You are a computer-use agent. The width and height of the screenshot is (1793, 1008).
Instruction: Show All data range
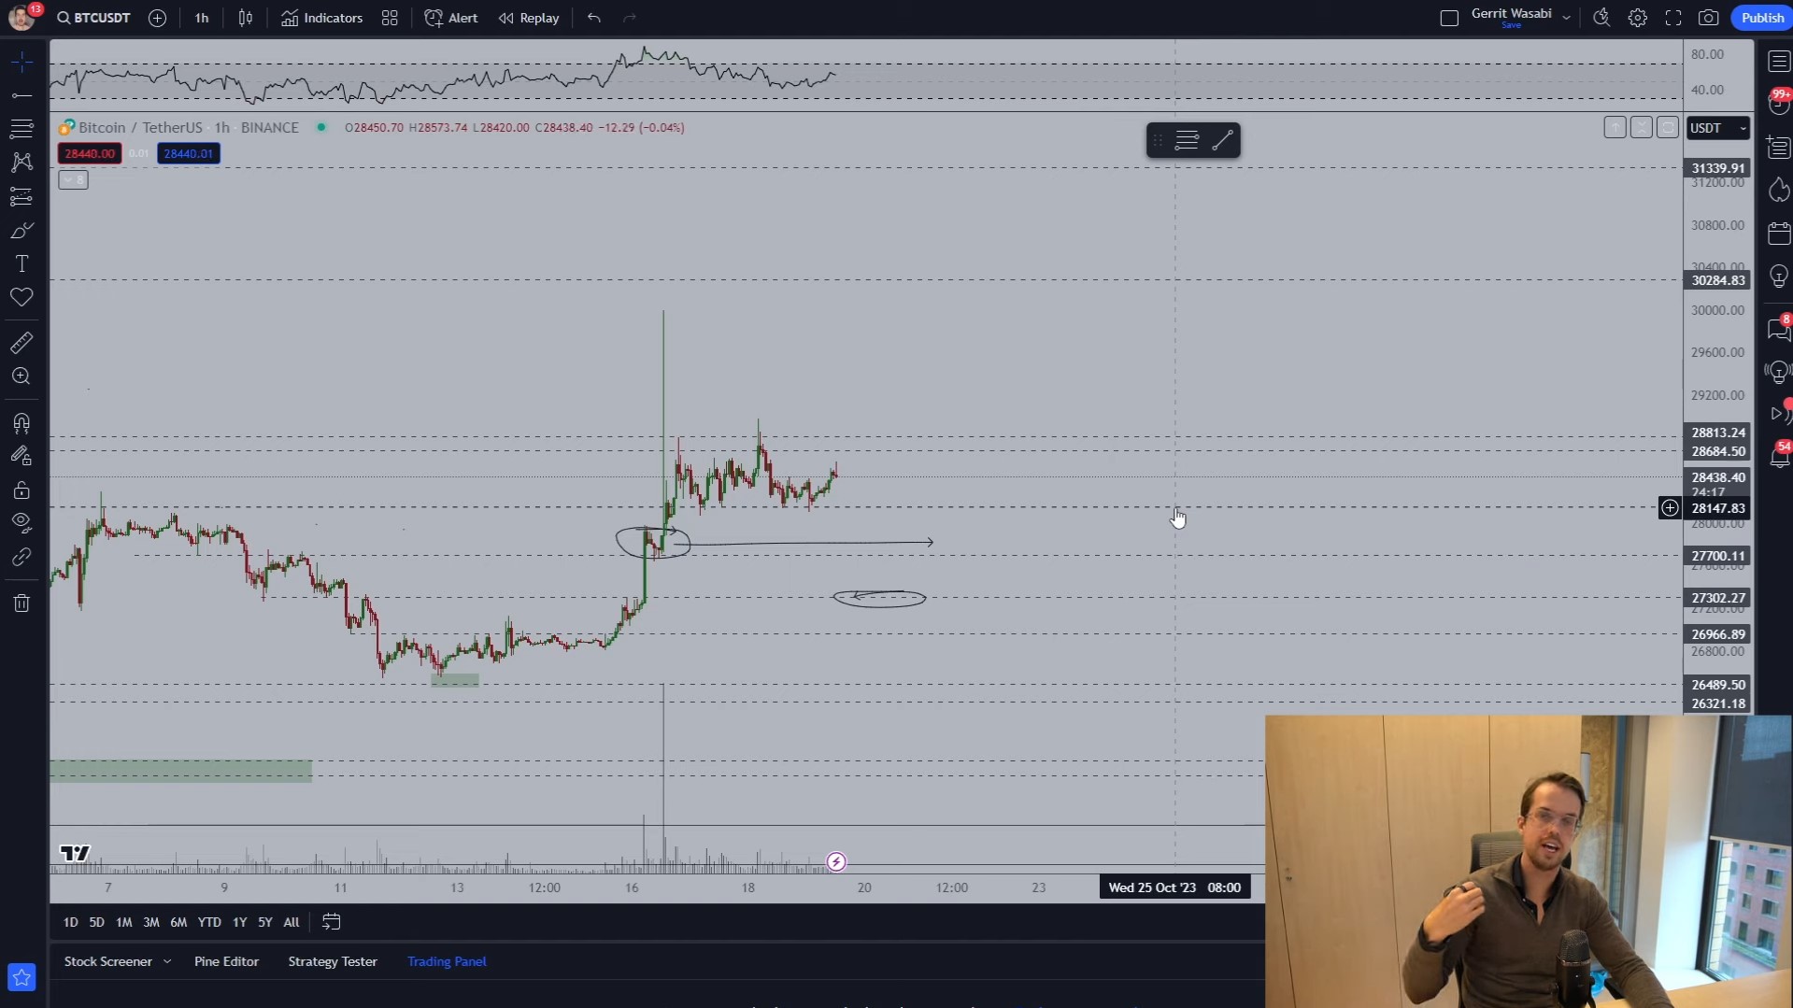292,922
